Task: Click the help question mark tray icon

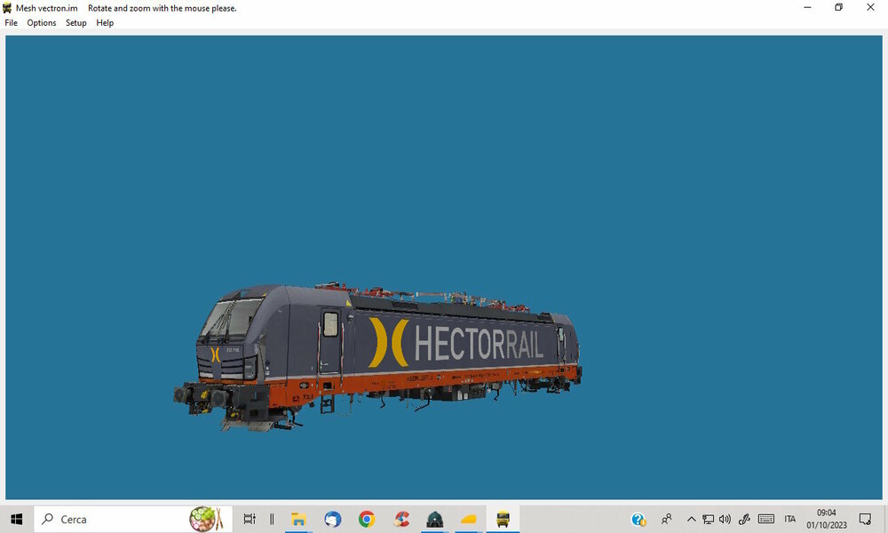Action: point(638,519)
